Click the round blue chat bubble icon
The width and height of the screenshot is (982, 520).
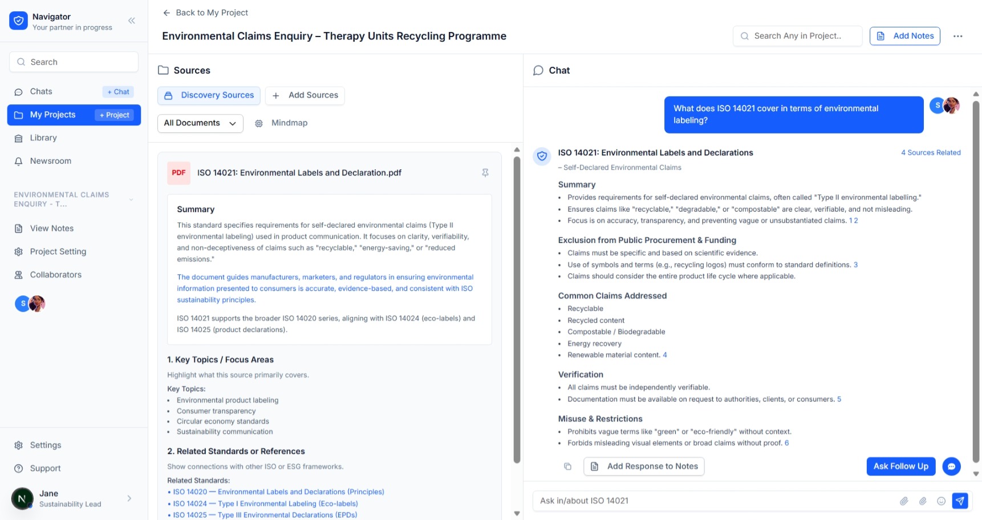tap(951, 466)
